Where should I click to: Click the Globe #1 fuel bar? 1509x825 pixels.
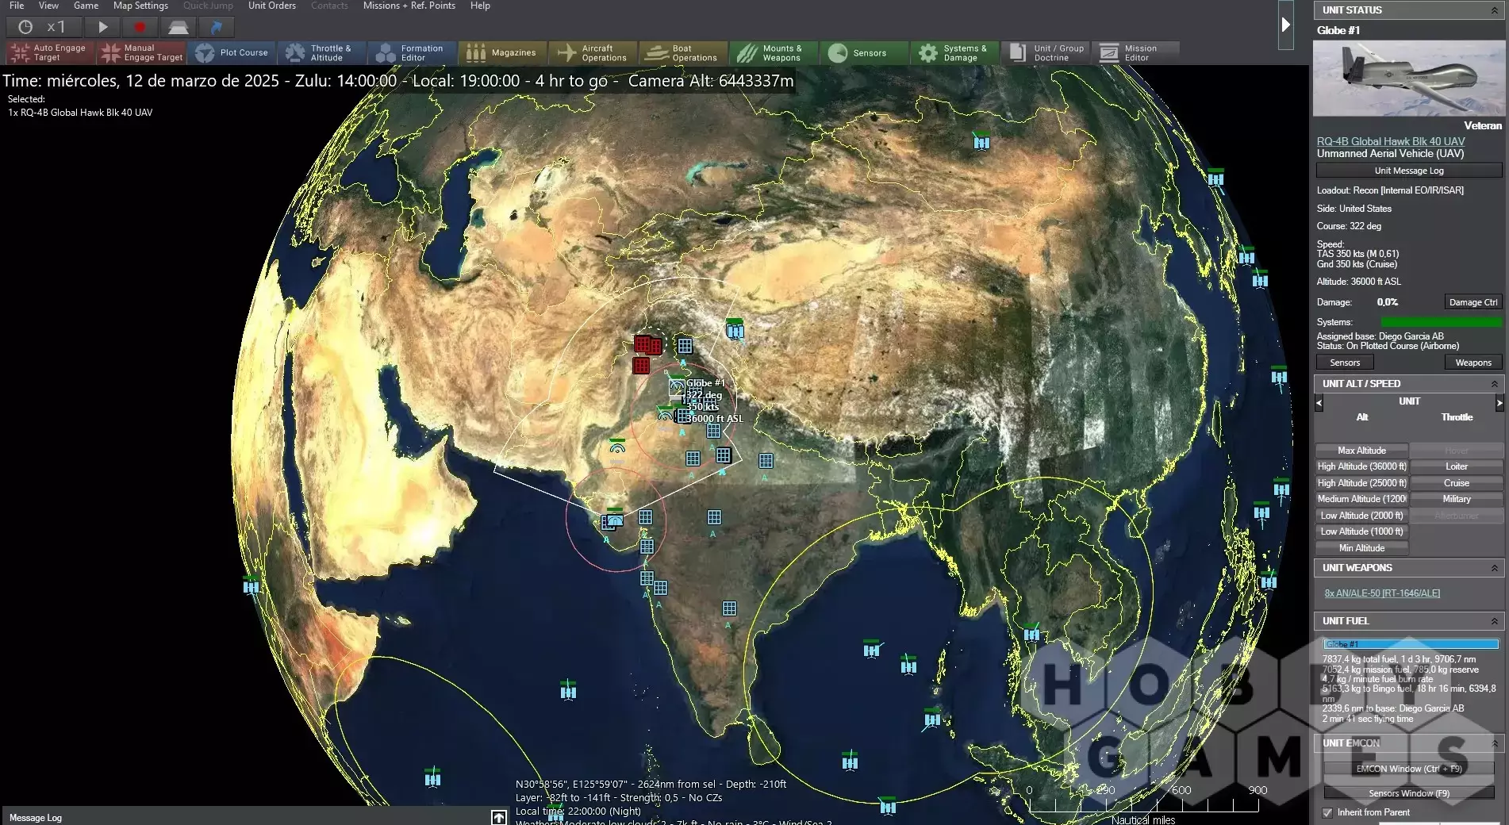[x=1411, y=644]
